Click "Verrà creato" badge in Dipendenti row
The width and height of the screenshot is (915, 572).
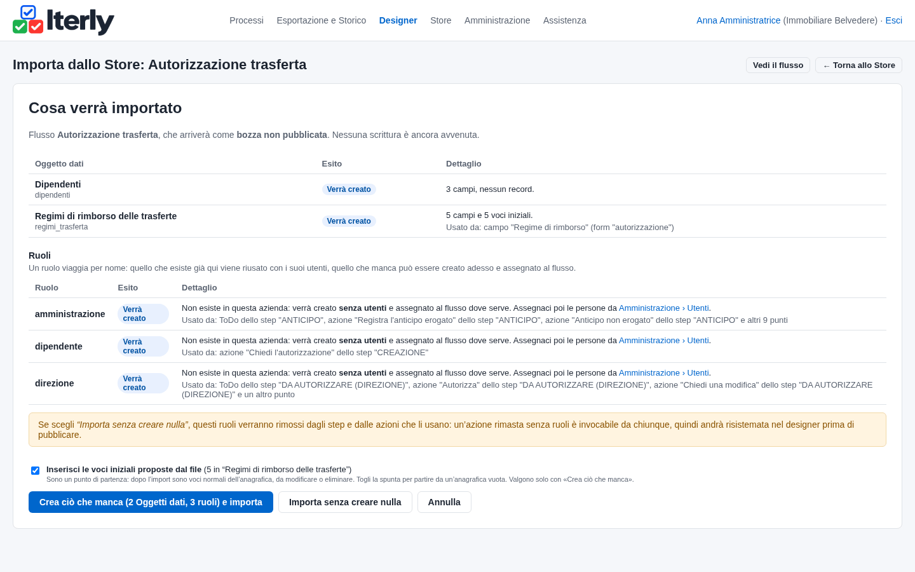tap(349, 189)
